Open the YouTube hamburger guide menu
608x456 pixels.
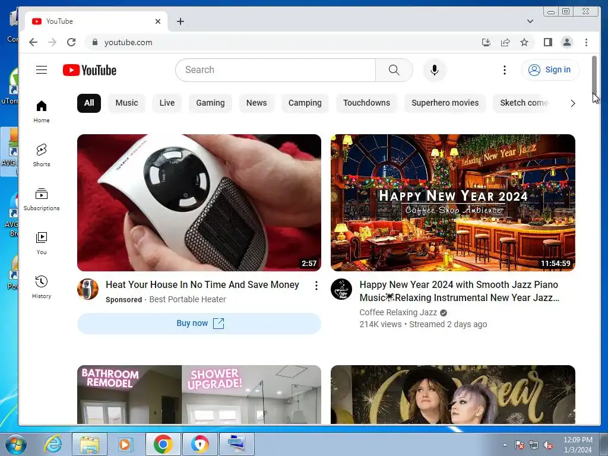42,70
